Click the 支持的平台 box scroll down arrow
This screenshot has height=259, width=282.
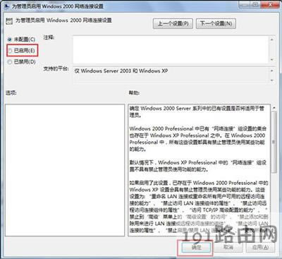(272, 80)
